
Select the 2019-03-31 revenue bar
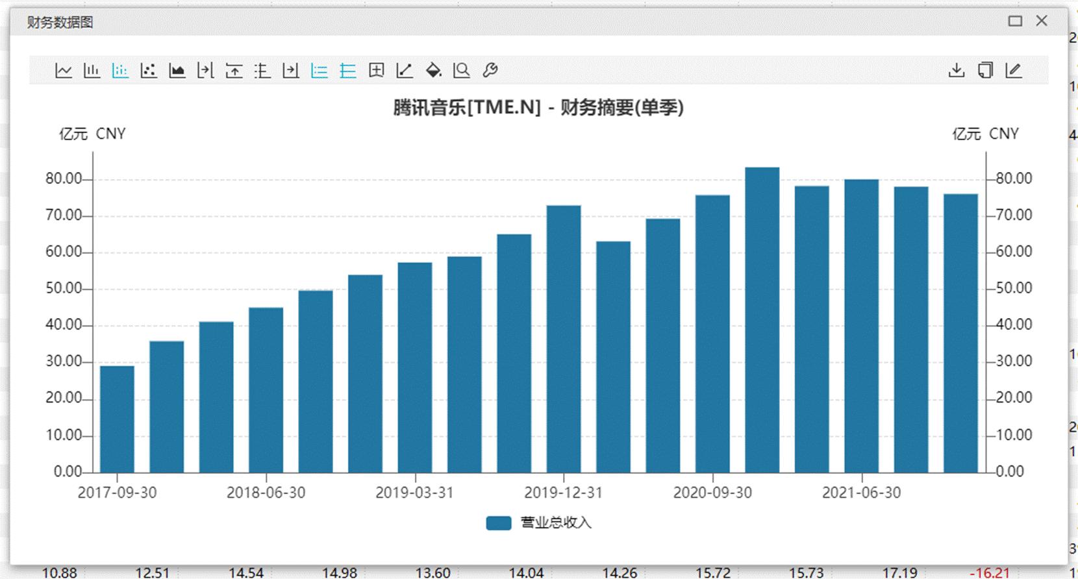(x=415, y=367)
